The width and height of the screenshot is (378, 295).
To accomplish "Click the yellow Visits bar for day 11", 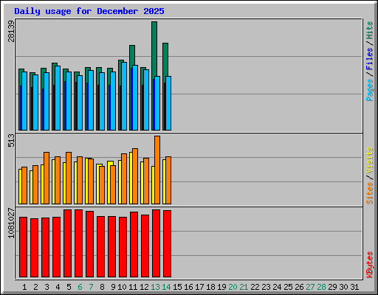I will coord(131,178).
